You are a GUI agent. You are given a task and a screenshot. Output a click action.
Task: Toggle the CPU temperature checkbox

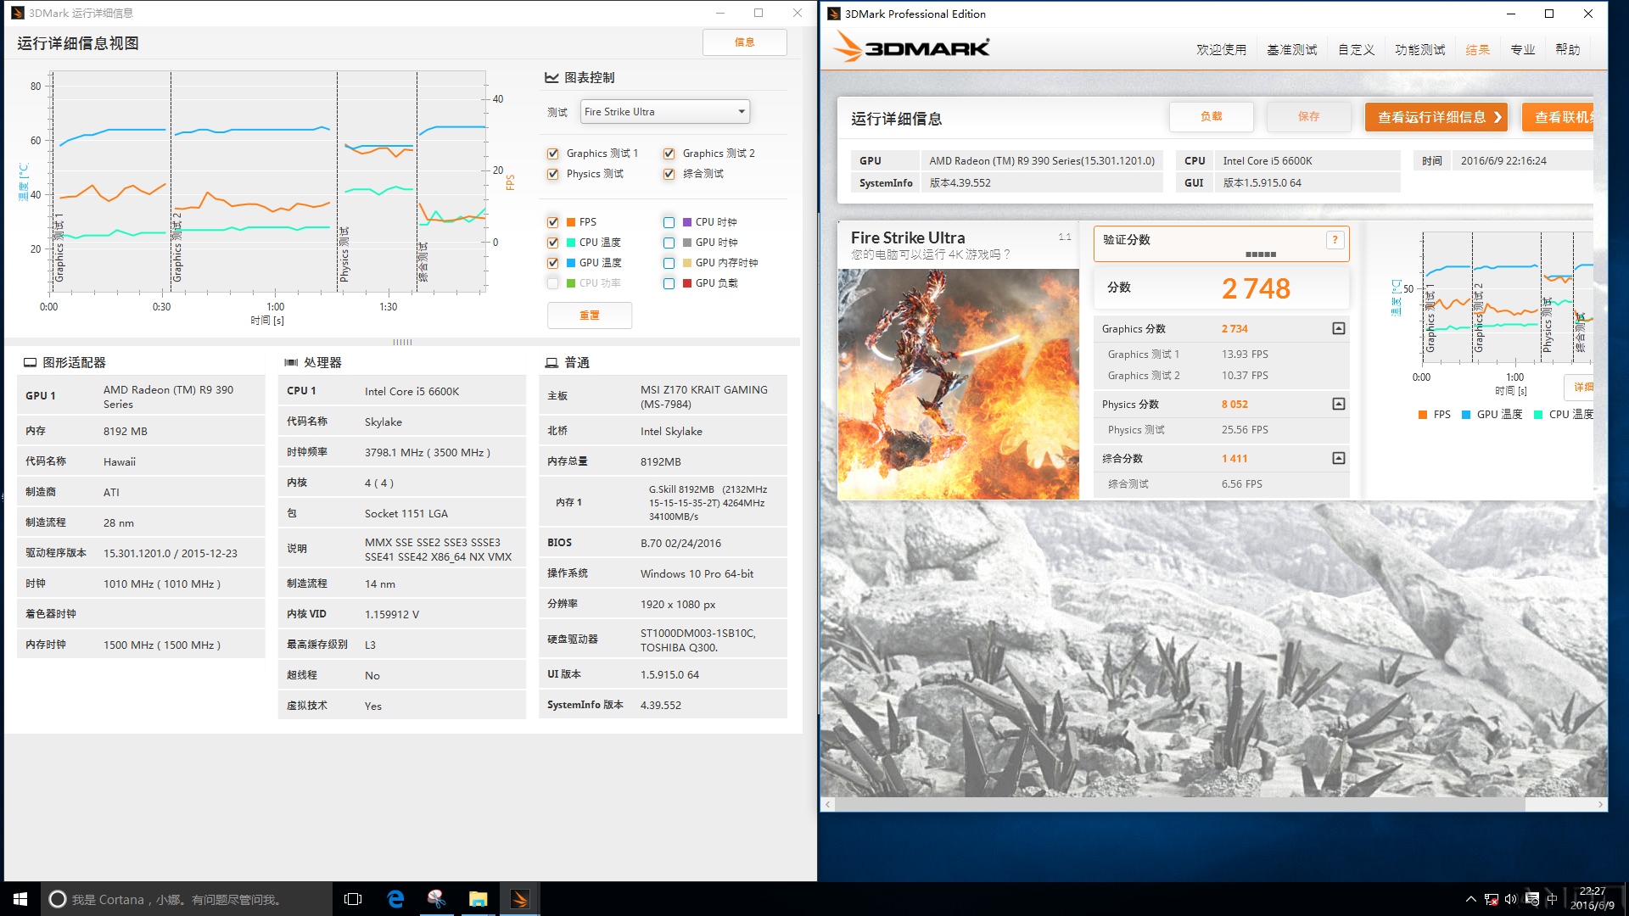(553, 243)
